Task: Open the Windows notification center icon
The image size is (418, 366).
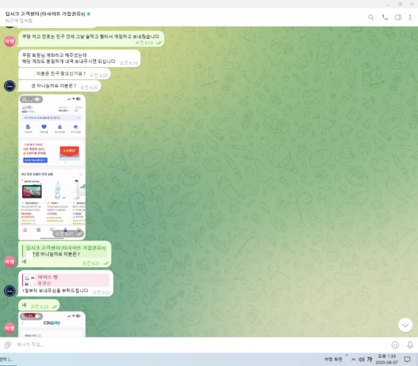Action: (x=407, y=359)
